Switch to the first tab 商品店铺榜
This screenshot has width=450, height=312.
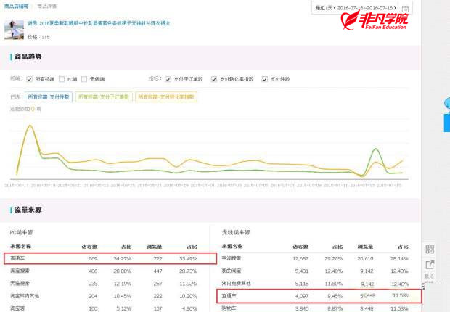pos(17,6)
